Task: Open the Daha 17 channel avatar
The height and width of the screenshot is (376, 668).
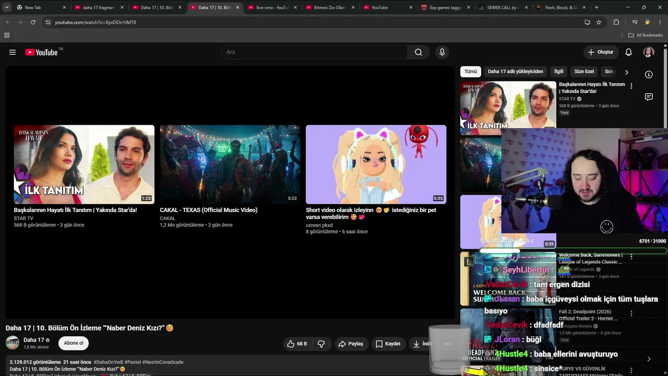Action: coord(13,343)
